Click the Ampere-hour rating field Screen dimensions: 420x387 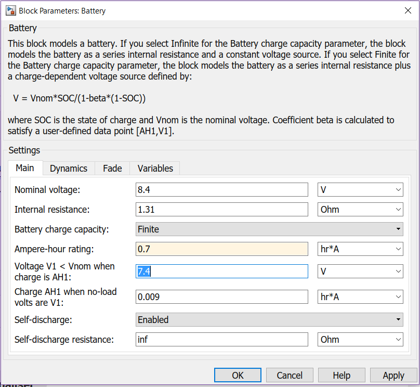tap(221, 249)
